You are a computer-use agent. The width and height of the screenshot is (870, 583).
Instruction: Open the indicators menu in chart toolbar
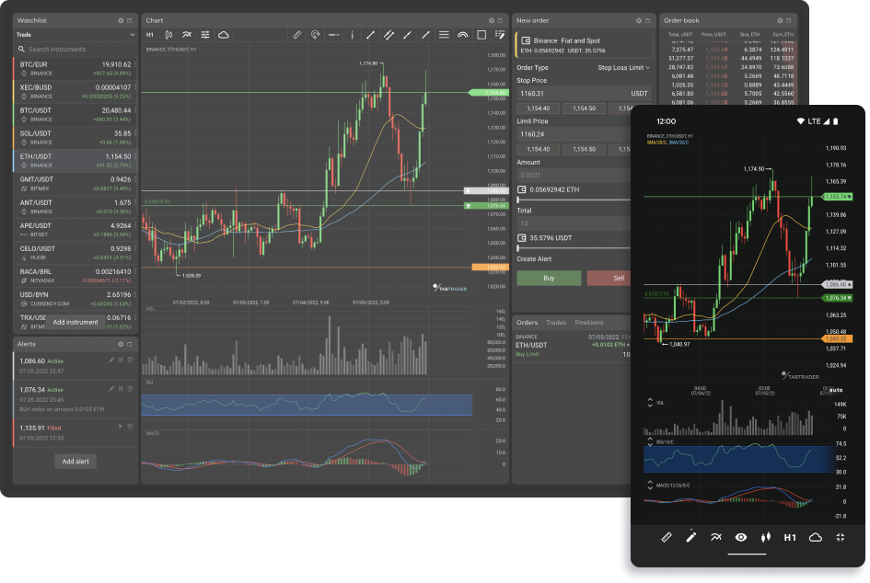[187, 35]
